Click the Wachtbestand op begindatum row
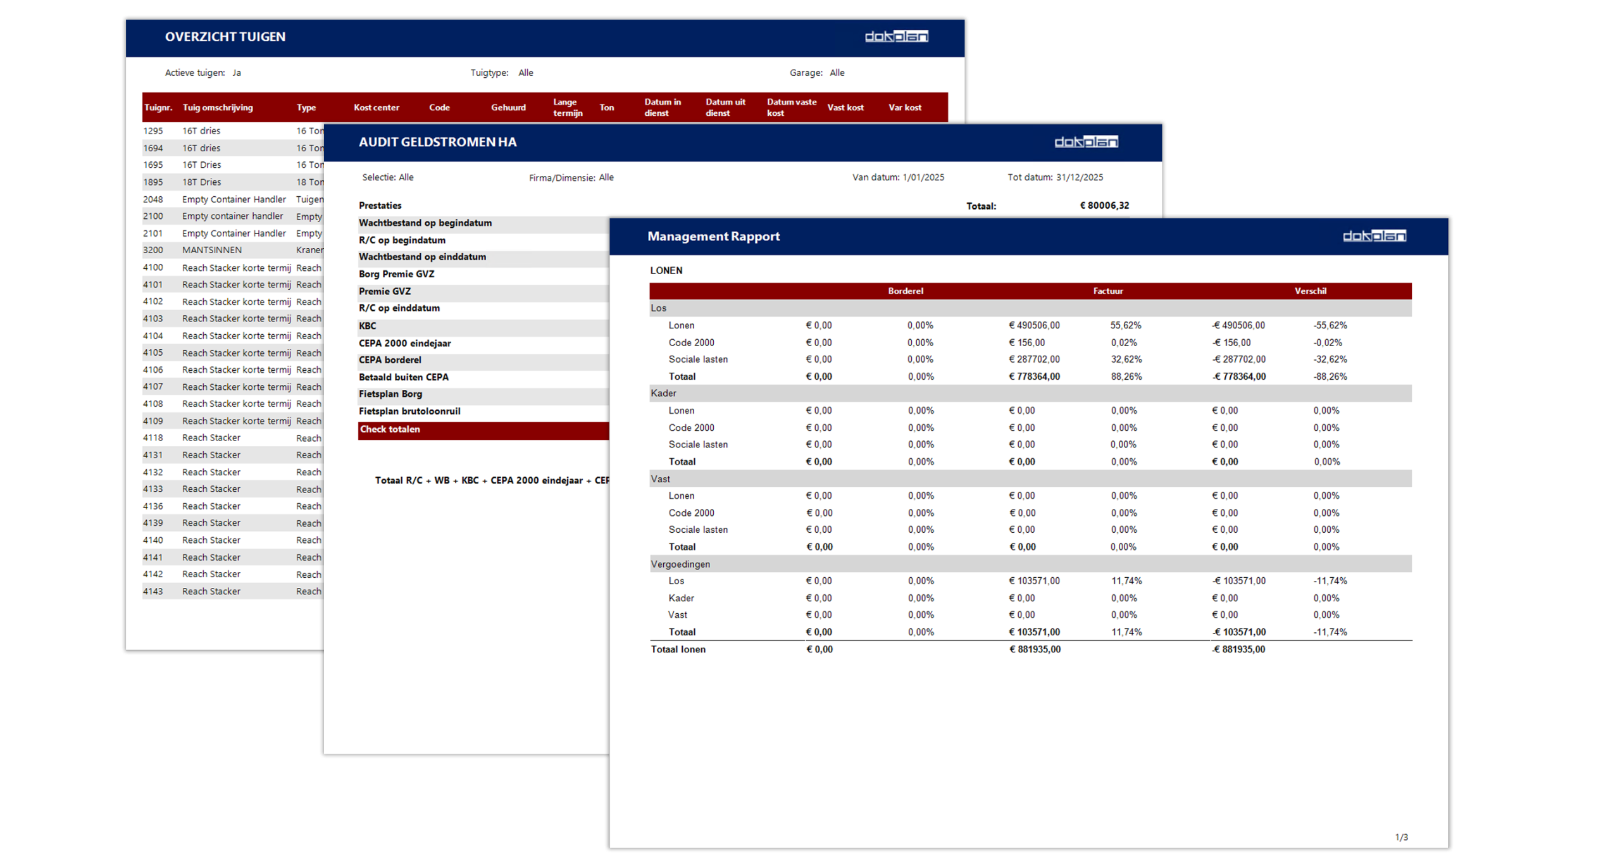1620x867 pixels. [x=425, y=223]
